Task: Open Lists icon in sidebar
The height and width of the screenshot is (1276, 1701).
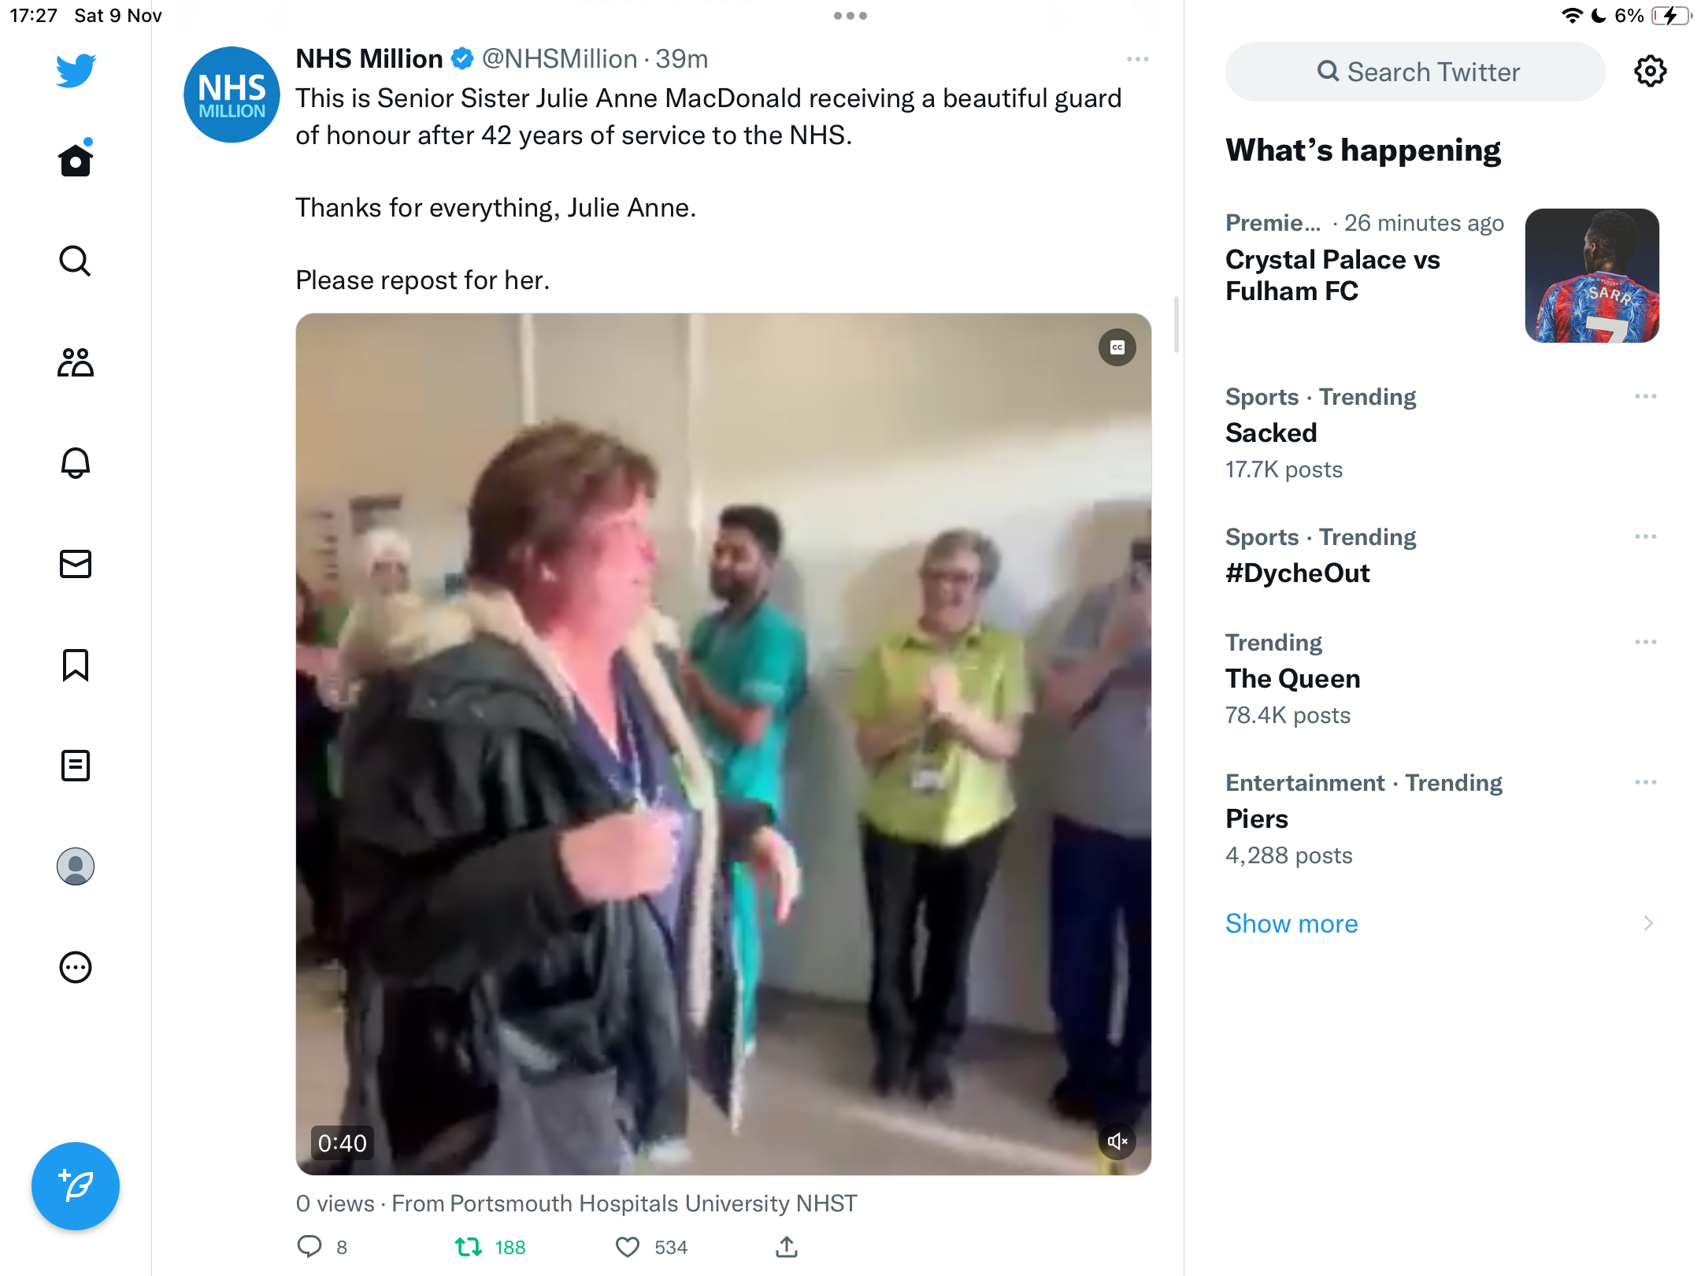Action: tap(76, 766)
